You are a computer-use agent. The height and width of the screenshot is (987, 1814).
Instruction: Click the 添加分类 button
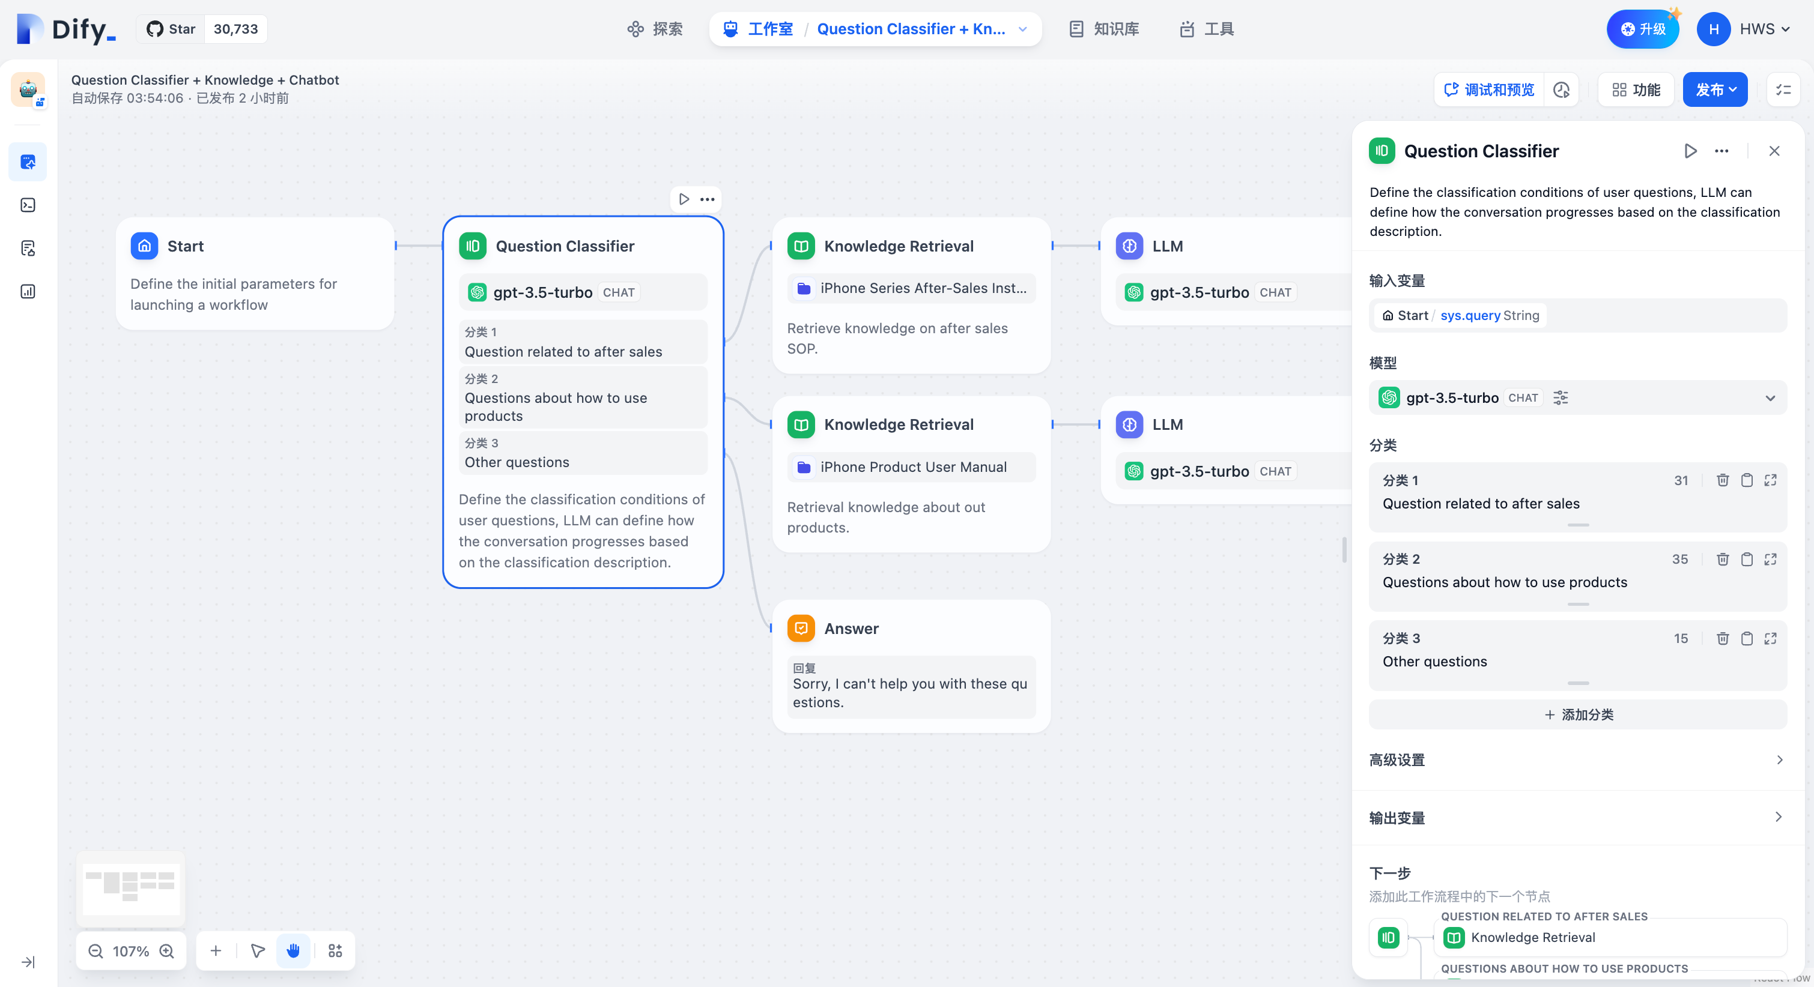pyautogui.click(x=1577, y=714)
